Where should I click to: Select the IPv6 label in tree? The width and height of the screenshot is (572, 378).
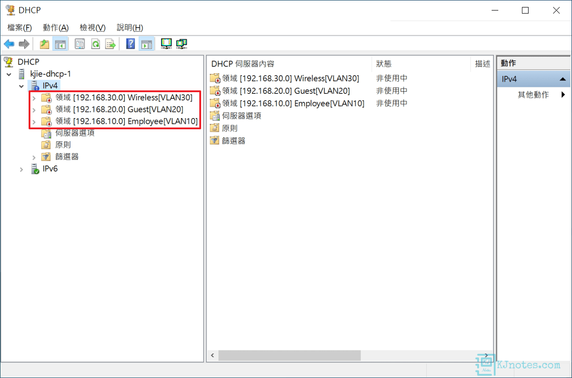[x=50, y=169]
